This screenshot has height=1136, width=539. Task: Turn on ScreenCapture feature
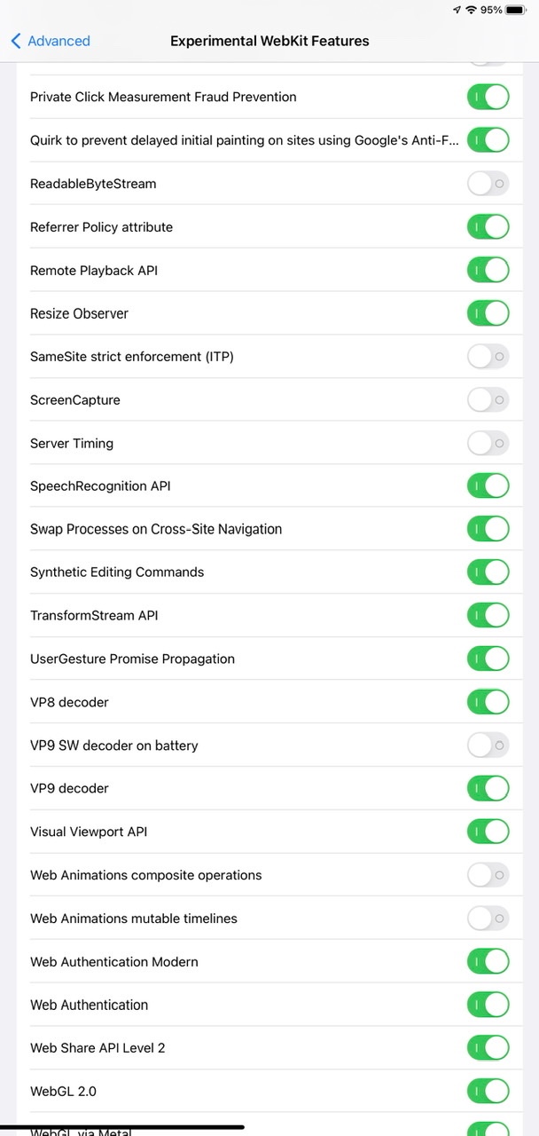pyautogui.click(x=488, y=400)
